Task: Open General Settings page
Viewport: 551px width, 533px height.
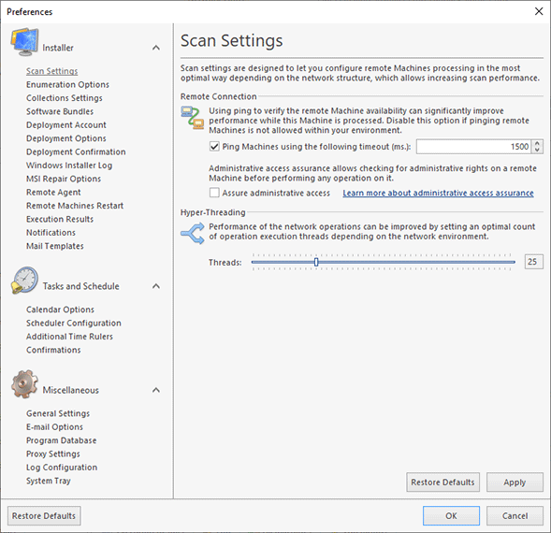Action: 58,413
